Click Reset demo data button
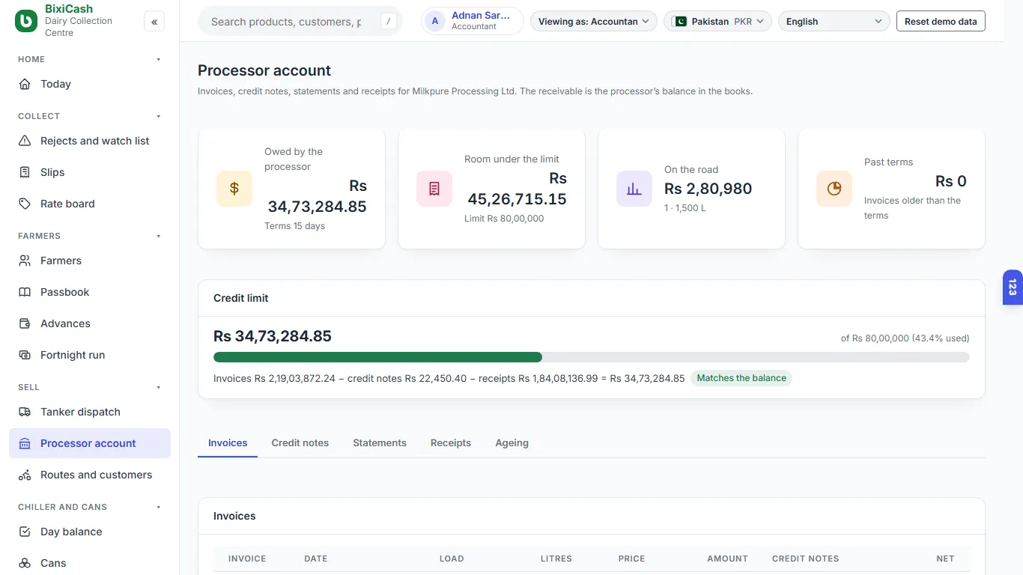The height and width of the screenshot is (575, 1023). pyautogui.click(x=941, y=22)
